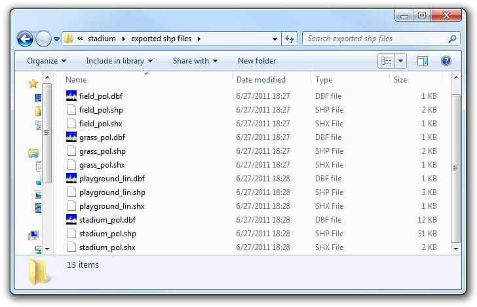Screen dimensions: 477x307
Task: Click the 31 KB size cell
Action: click(x=427, y=234)
